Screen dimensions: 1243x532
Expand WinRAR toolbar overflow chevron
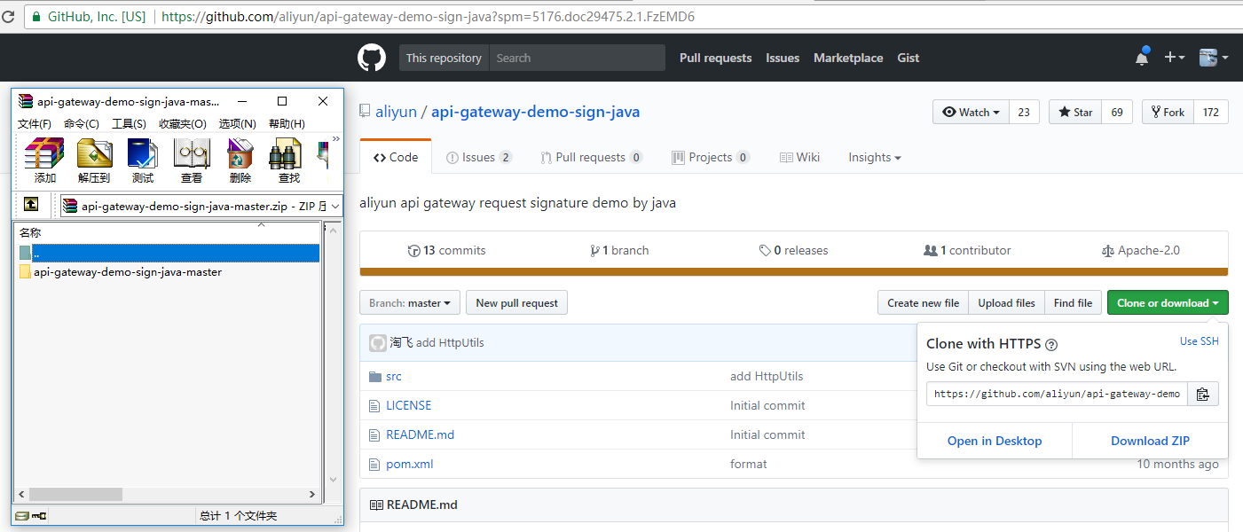[x=336, y=138]
